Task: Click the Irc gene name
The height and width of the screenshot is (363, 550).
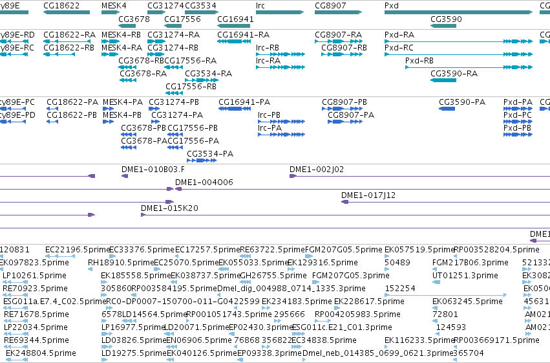Action: pyautogui.click(x=260, y=6)
